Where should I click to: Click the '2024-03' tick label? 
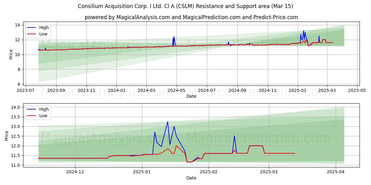[x=146, y=90]
